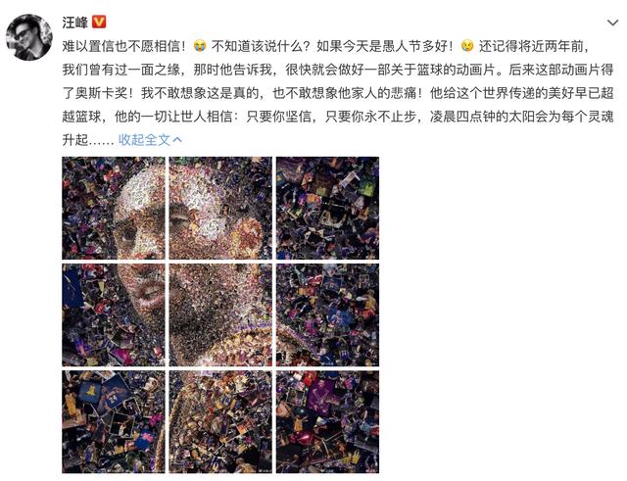Open the bottom-center mosaic image
Screen dimensions: 627x481
pos(220,422)
